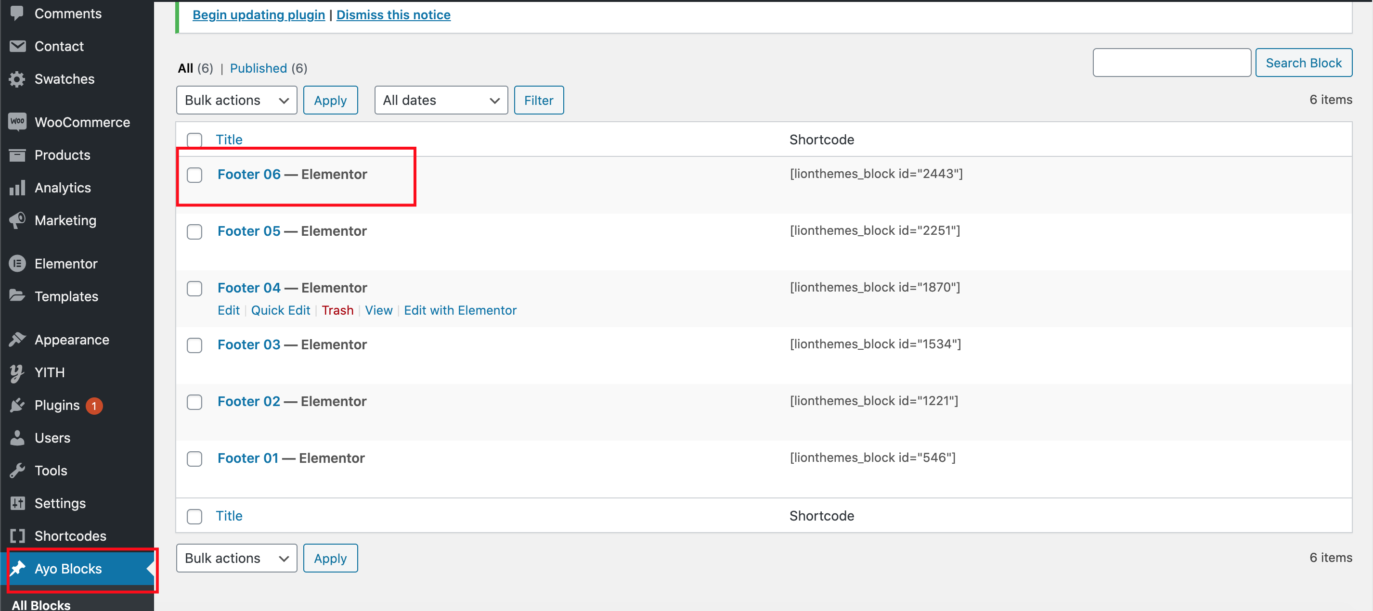Click the YITH sidebar icon
1373x611 pixels.
point(17,372)
